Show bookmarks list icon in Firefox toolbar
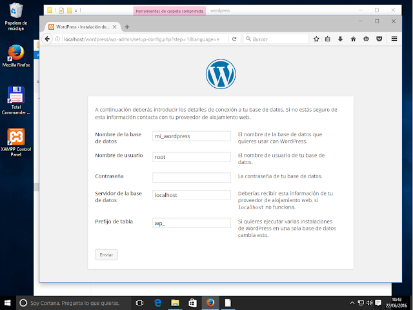The height and width of the screenshot is (310, 413). [x=327, y=39]
